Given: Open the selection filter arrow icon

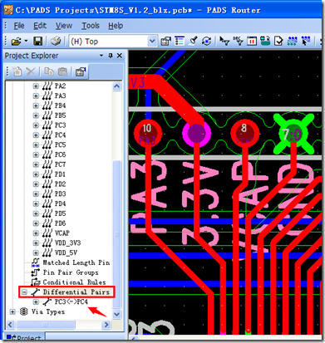Looking at the screenshot, I should 224,41.
